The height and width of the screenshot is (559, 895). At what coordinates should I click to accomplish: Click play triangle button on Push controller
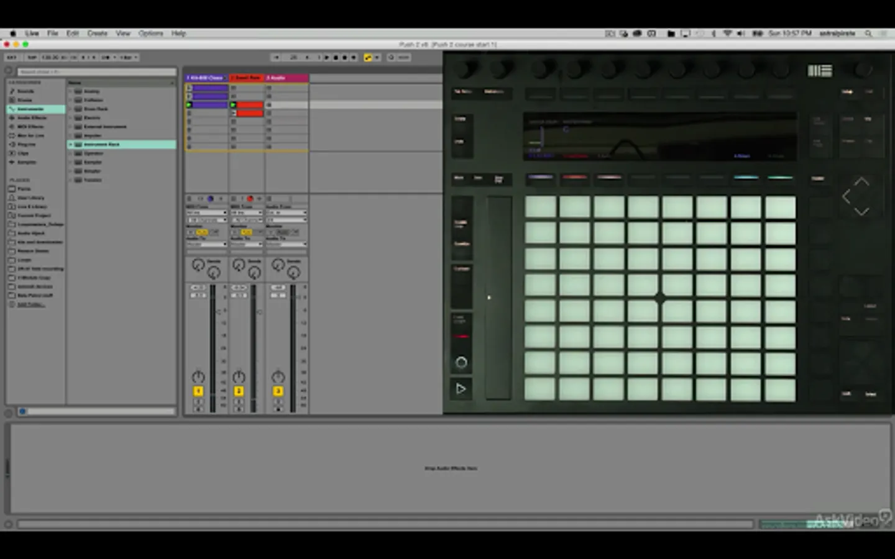(461, 389)
